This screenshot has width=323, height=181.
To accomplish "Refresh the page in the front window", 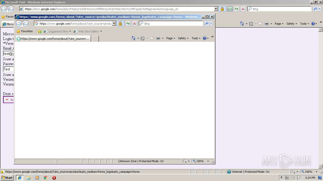I will click(x=128, y=23).
